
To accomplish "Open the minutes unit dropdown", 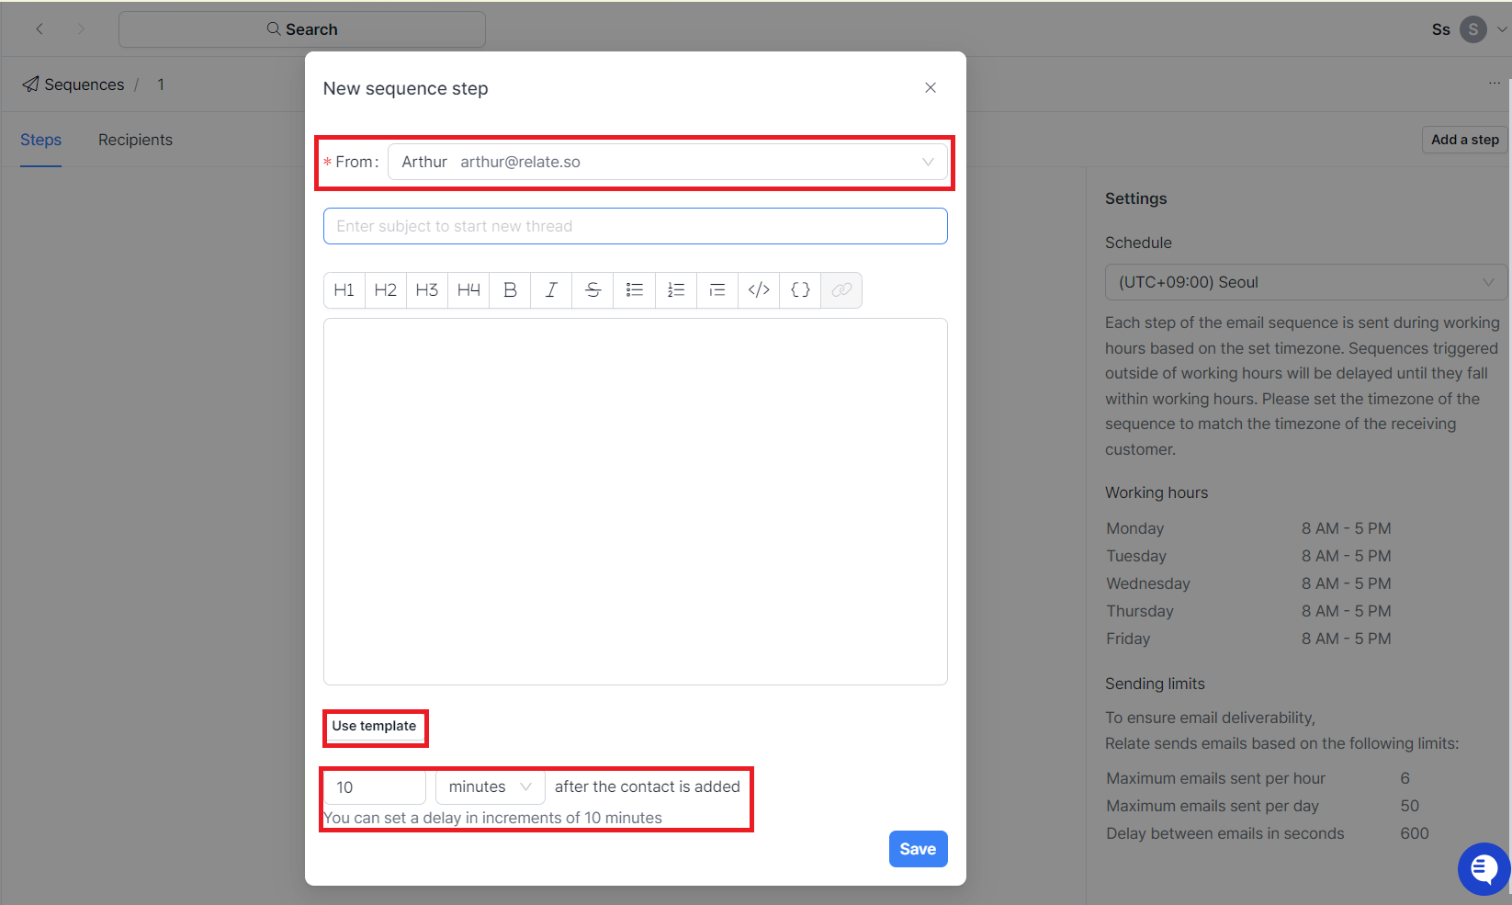I will pyautogui.click(x=491, y=787).
